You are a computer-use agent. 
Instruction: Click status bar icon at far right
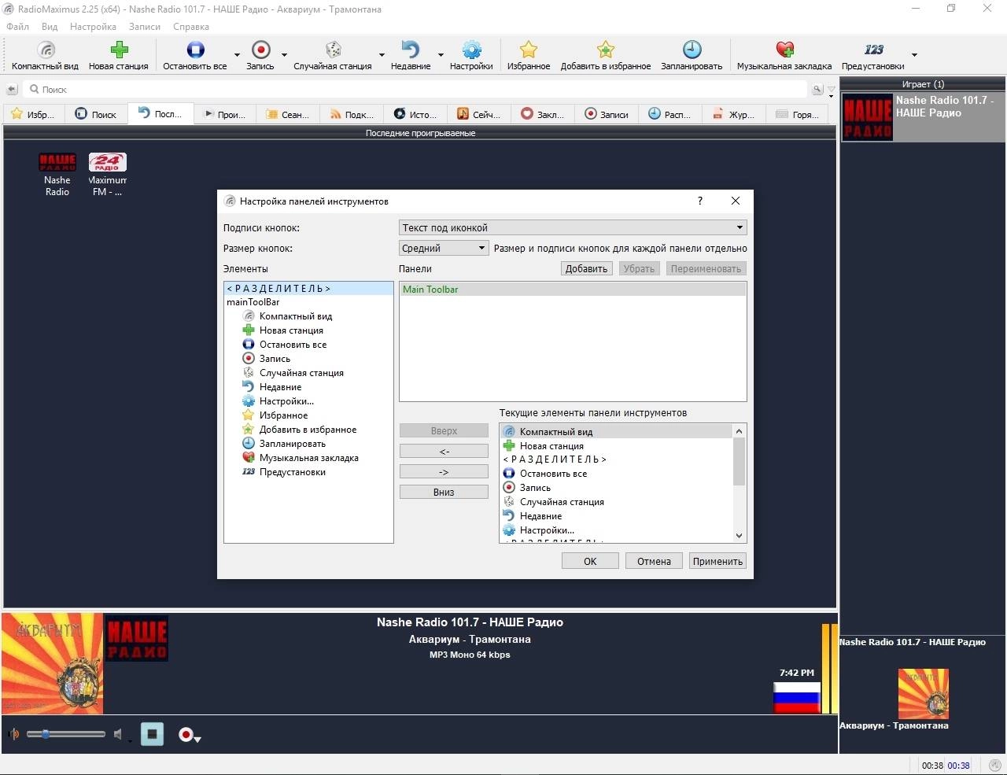995,765
